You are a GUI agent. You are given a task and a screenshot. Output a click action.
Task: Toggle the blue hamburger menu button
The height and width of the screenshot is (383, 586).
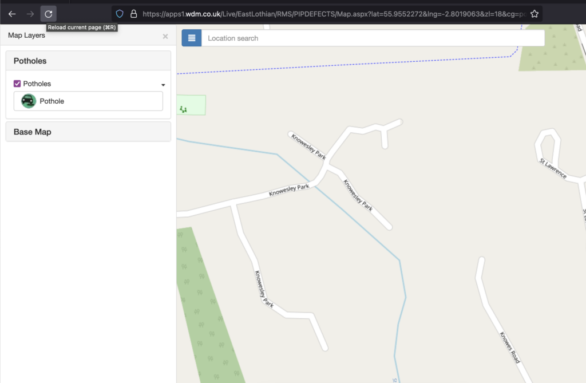tap(192, 38)
